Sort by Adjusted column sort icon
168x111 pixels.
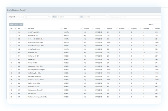153,28
